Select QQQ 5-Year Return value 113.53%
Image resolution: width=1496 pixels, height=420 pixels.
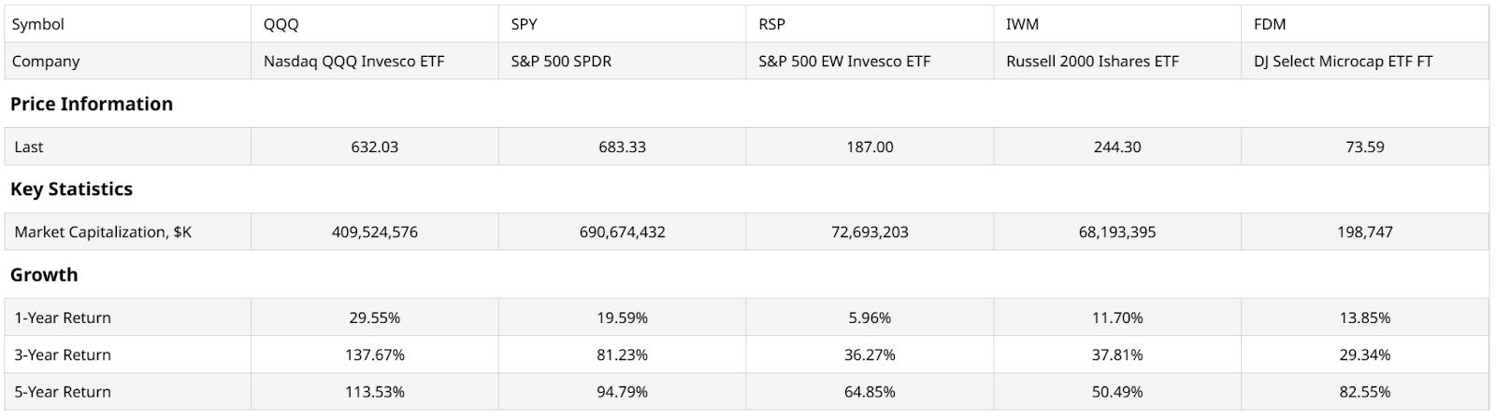pos(375,393)
